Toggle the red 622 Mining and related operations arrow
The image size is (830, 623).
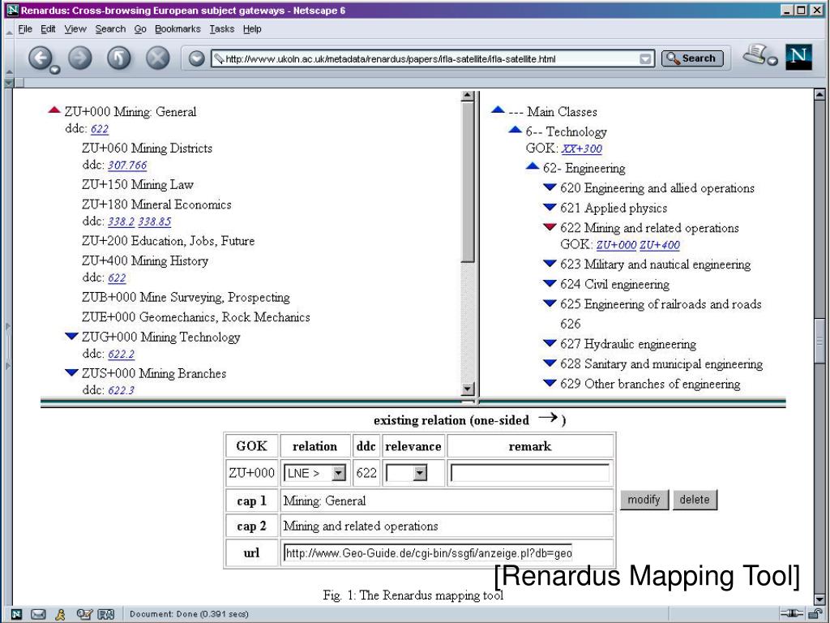550,227
